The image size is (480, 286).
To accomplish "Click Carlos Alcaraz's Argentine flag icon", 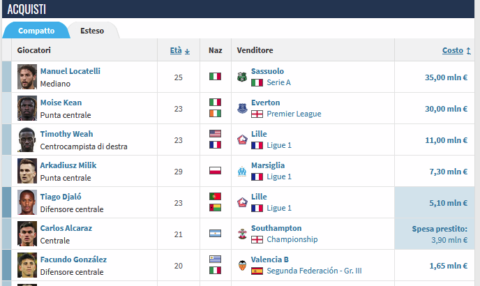I will pyautogui.click(x=215, y=234).
